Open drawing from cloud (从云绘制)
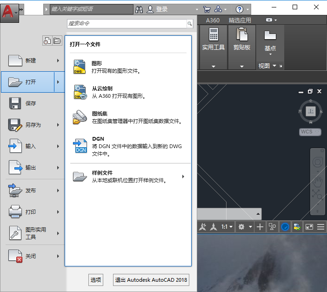The width and height of the screenshot is (327, 292). tap(128, 92)
